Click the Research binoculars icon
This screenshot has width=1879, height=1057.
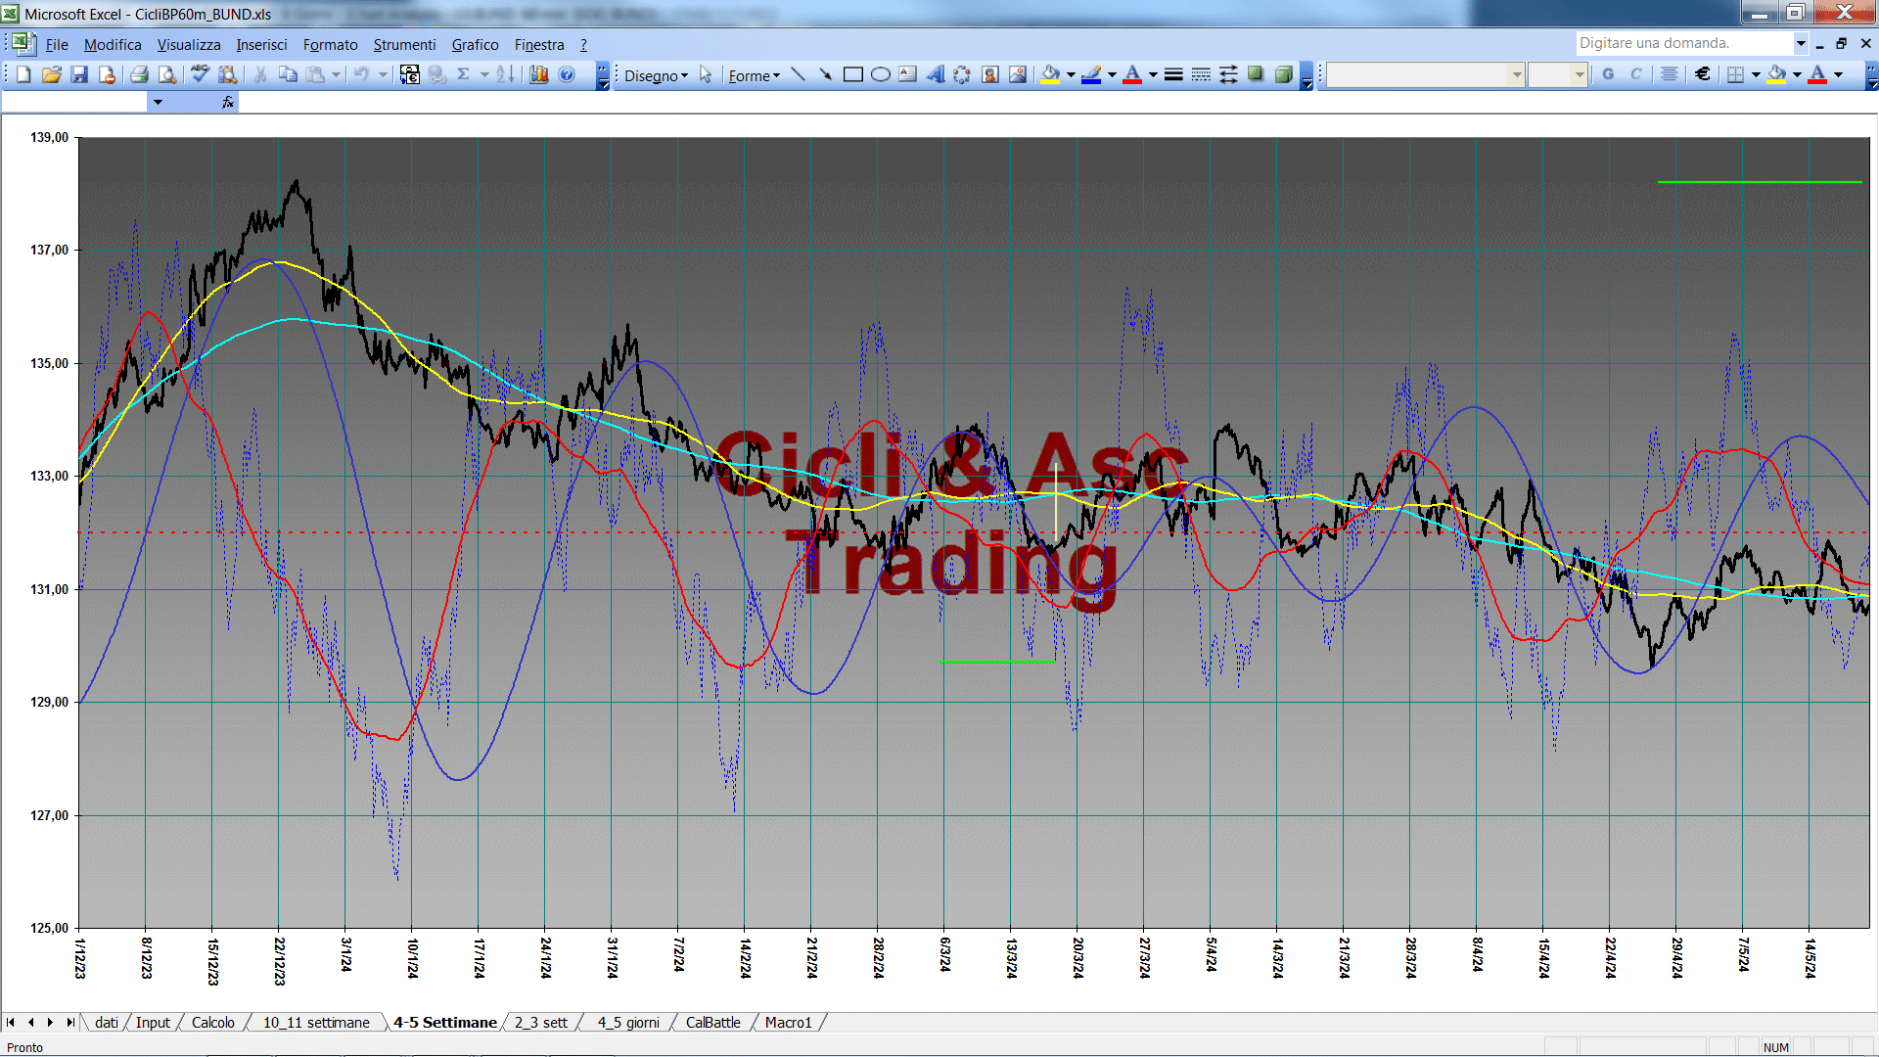pos(227,74)
